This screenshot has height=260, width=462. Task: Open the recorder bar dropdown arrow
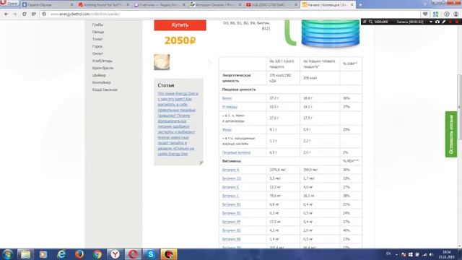tap(431, 22)
